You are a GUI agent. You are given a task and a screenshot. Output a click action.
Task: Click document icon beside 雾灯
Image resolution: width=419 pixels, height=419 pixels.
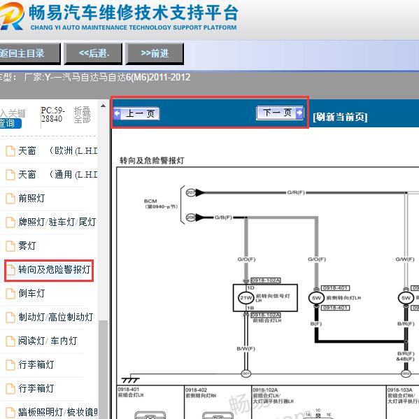[x=10, y=246]
